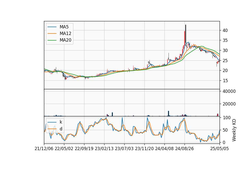The image size is (244, 175).
Task: Click the MA12 legend label
Action: coord(65,33)
